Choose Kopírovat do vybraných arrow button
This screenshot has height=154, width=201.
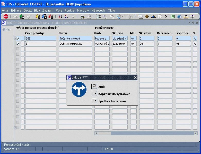pos(94,94)
